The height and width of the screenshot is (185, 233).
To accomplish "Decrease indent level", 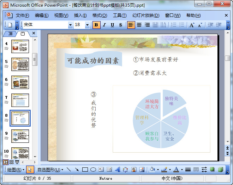I will (x=210, y=25).
